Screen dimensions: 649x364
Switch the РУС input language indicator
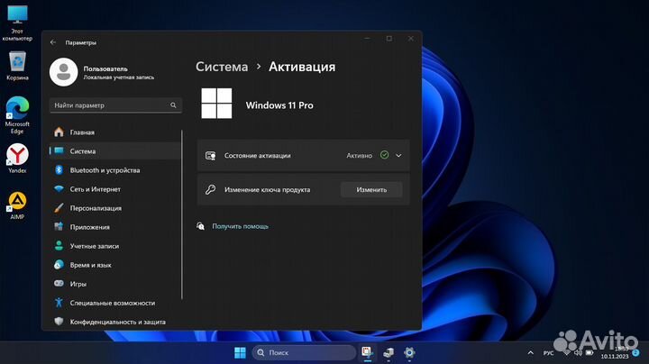pos(548,353)
